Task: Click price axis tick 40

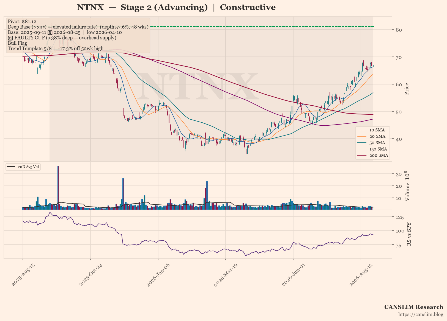Action: (x=399, y=139)
